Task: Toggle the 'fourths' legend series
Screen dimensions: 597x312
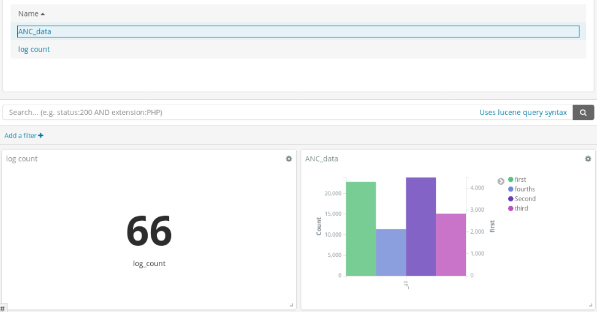Action: click(x=524, y=189)
